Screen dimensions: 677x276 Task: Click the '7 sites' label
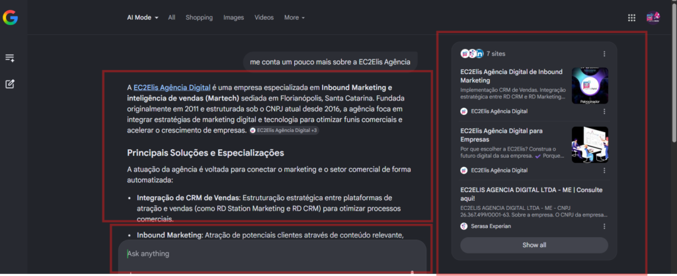496,54
